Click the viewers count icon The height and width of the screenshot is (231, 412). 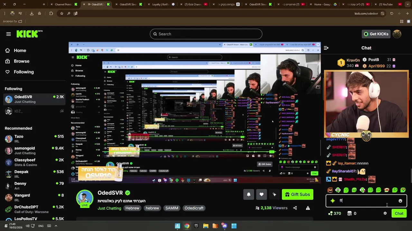pyautogui.click(x=257, y=208)
